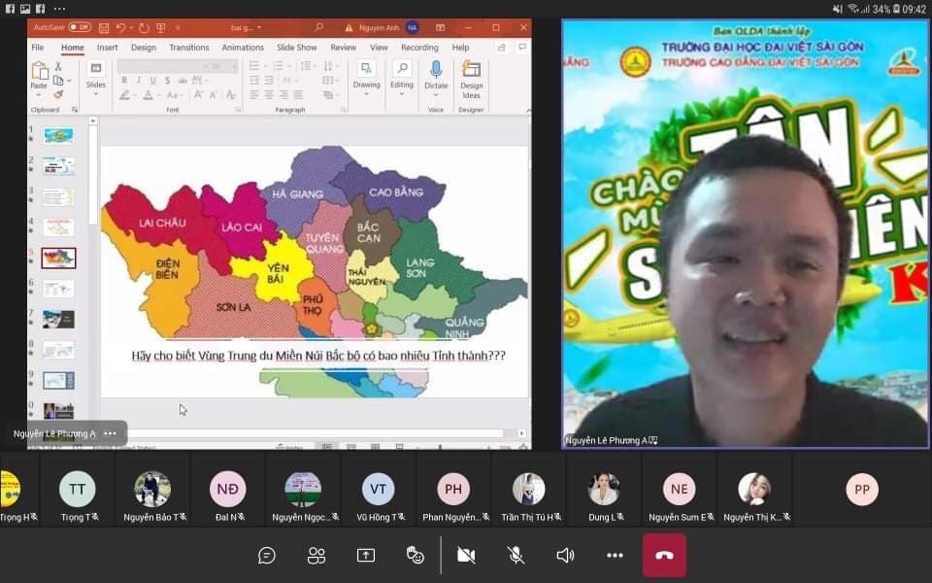The image size is (932, 583).
Task: Unmute the microphone
Action: pos(516,555)
